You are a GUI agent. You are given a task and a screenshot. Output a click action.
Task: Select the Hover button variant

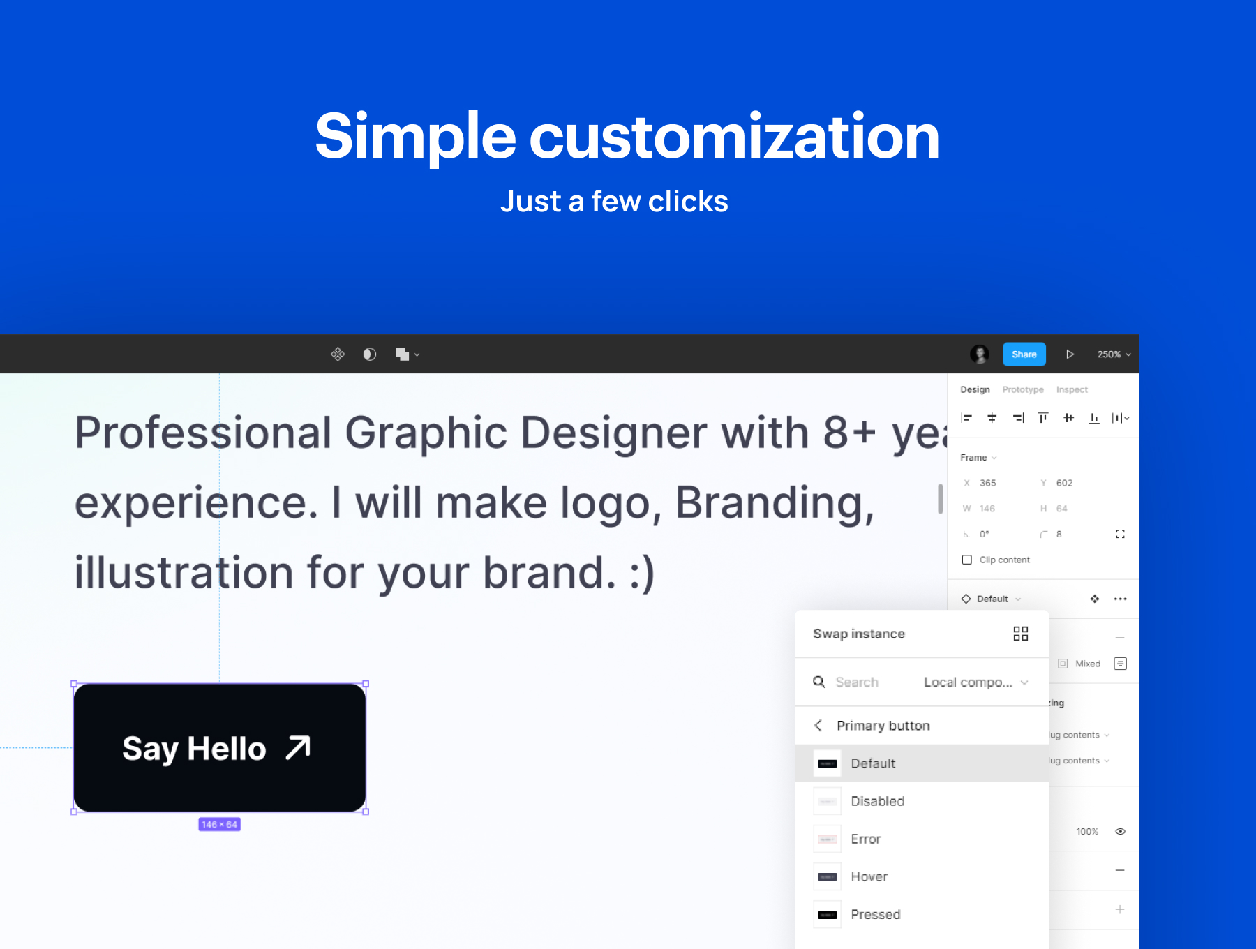click(x=869, y=876)
